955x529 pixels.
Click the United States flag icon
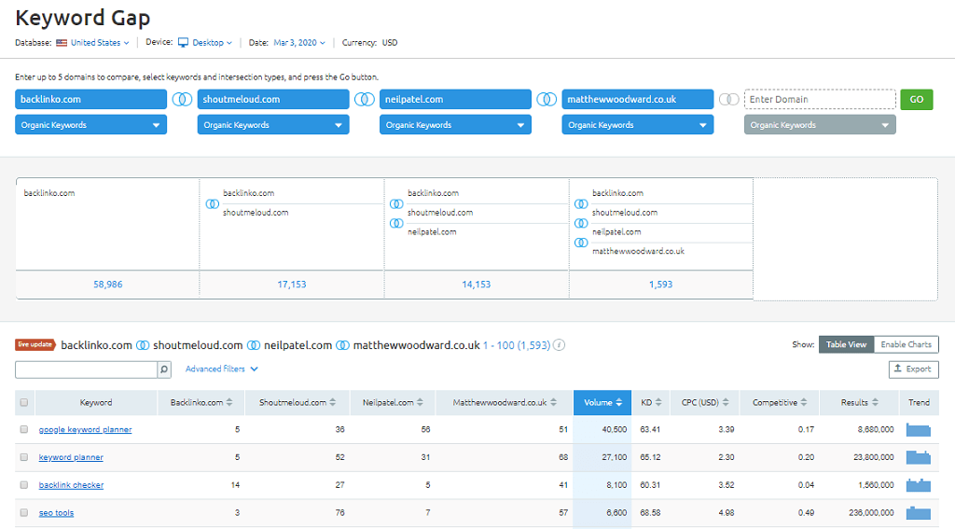click(x=62, y=43)
